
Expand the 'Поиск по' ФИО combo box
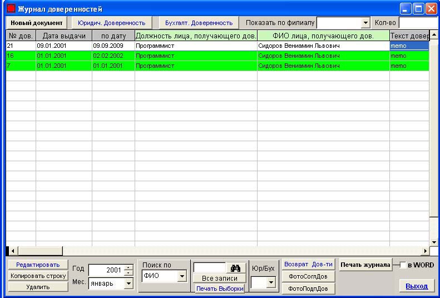[182, 276]
